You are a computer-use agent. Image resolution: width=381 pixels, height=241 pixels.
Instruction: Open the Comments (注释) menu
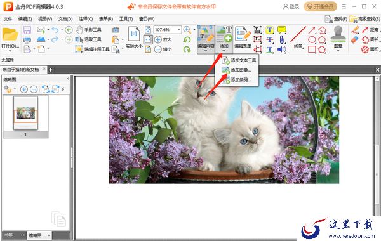[x=86, y=19]
